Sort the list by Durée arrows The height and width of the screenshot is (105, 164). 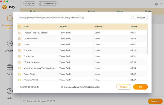pos(138,26)
